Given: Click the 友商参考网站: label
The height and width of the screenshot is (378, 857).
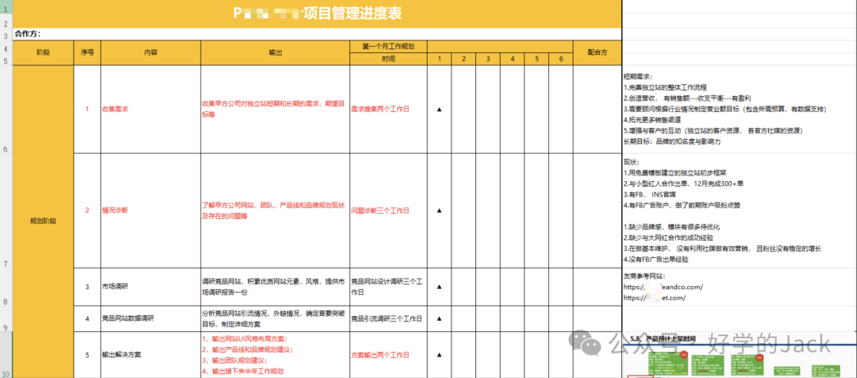Looking at the screenshot, I should [645, 276].
